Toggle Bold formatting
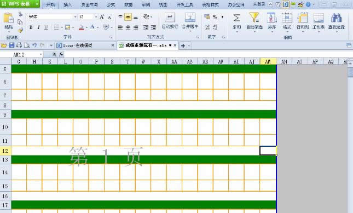The width and height of the screenshot is (353, 213). [31, 27]
